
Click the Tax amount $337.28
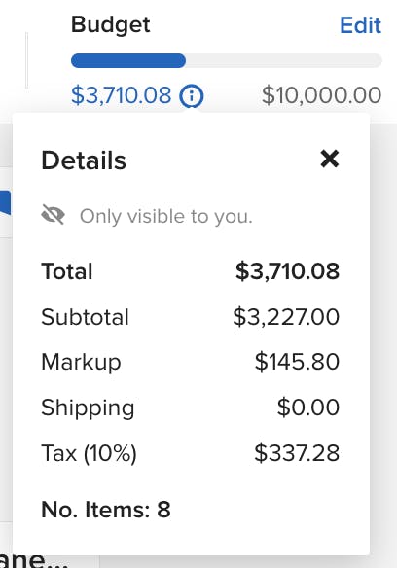pyautogui.click(x=297, y=453)
